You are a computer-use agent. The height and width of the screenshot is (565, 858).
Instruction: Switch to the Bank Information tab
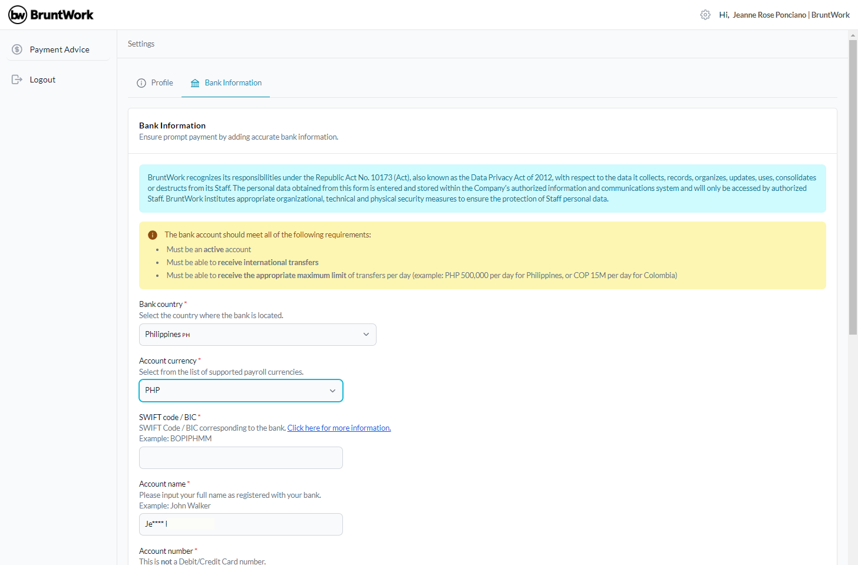tap(226, 83)
